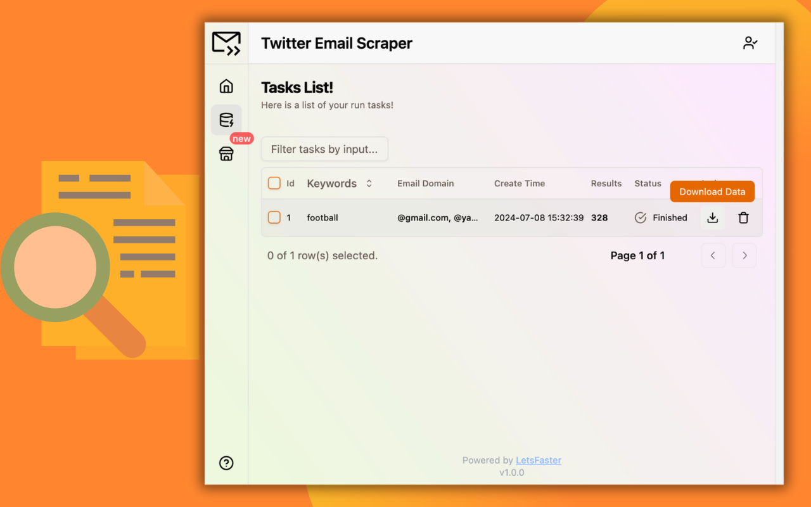Open the store sidebar icon
The height and width of the screenshot is (507, 811).
226,153
